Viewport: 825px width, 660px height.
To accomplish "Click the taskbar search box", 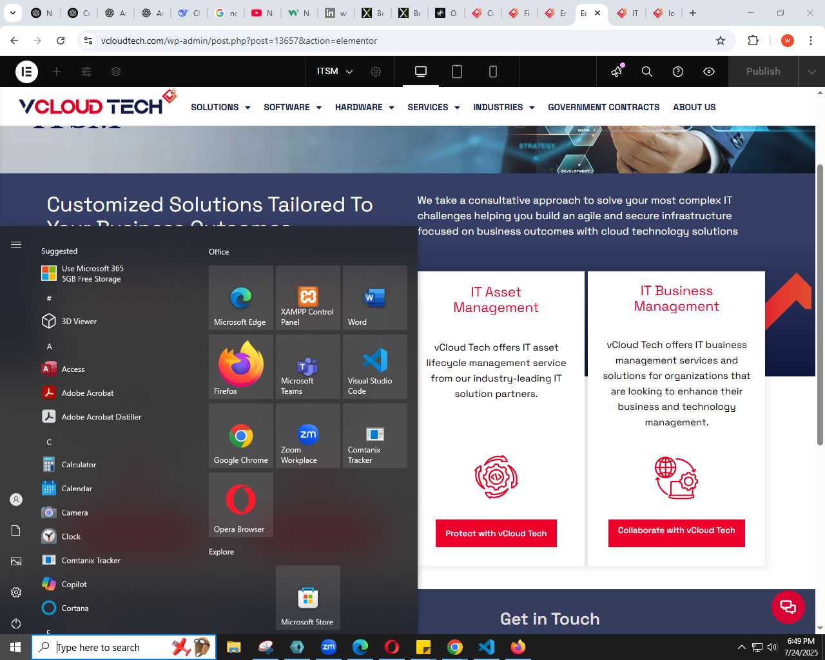I will 124,647.
